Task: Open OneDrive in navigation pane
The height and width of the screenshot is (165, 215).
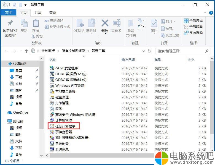Action: (x=18, y=112)
